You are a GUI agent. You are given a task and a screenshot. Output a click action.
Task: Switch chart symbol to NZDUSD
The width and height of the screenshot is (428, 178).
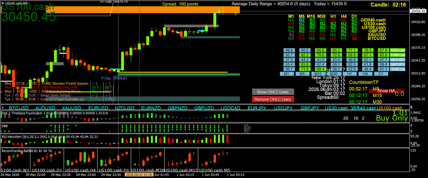(125, 108)
